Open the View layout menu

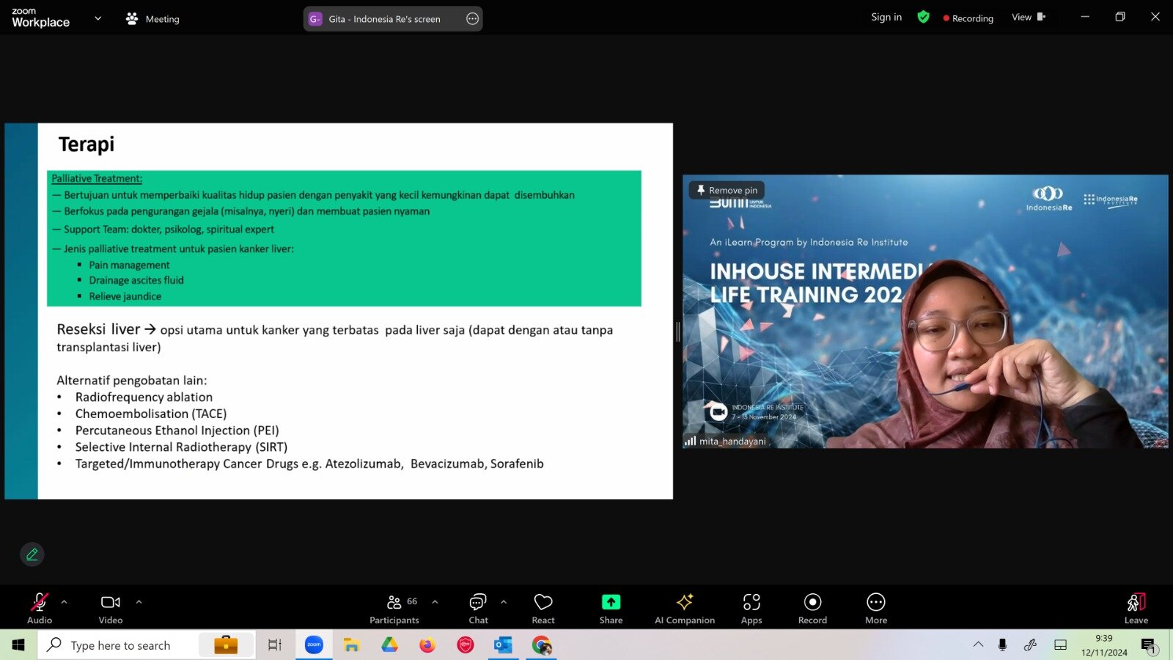1029,18
